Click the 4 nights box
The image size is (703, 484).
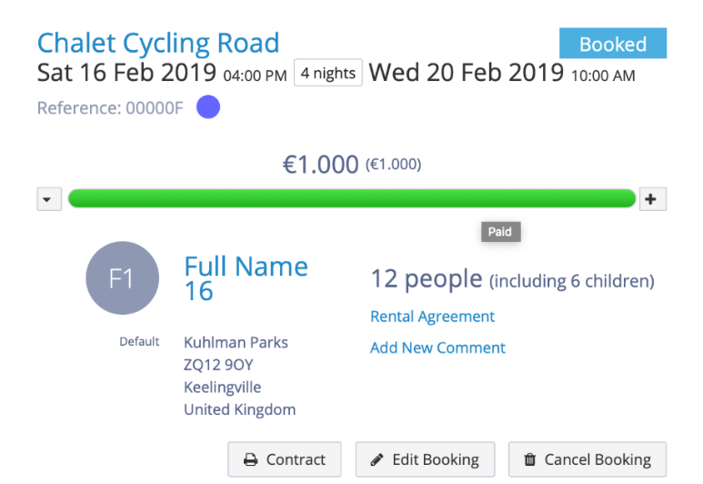(327, 74)
